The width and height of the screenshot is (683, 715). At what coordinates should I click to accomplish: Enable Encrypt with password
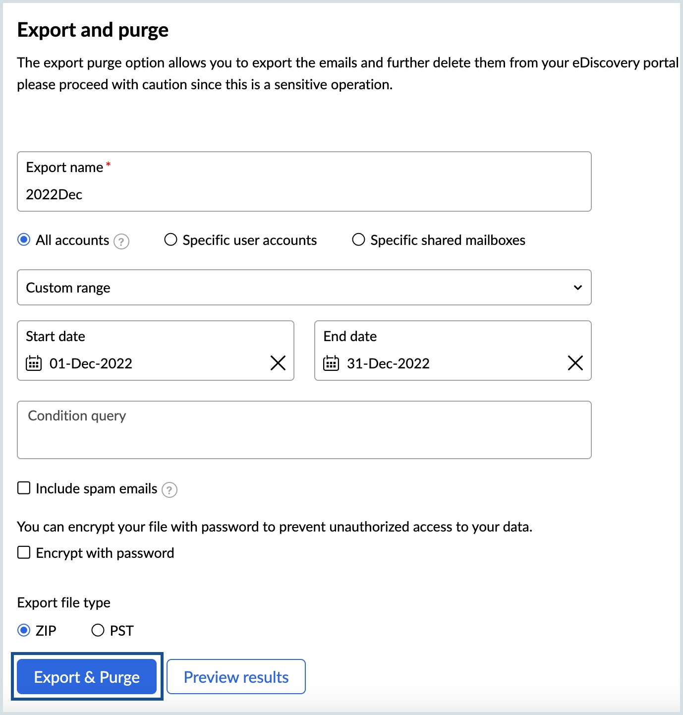pos(23,552)
